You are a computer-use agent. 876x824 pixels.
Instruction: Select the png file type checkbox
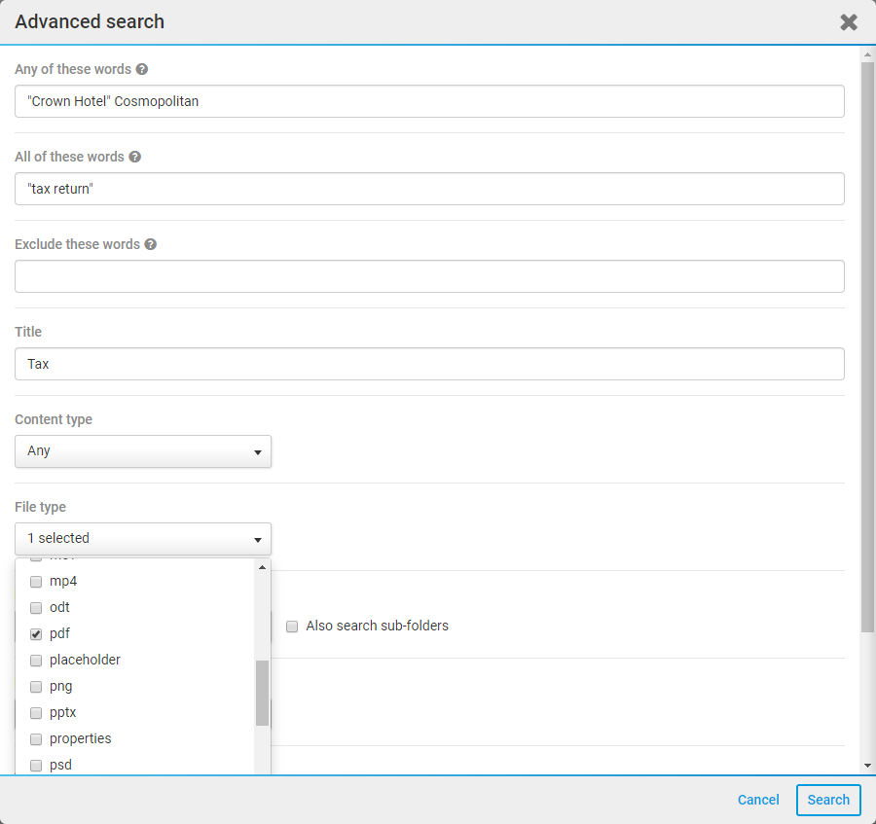[x=36, y=687]
